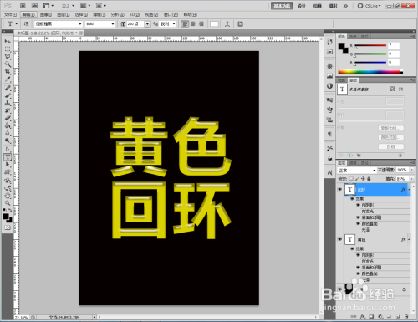Select the Gradient tool
This screenshot has height=322, width=418.
pos(8,125)
